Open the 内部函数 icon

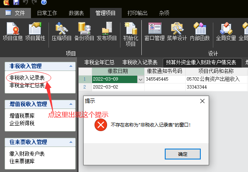point(200,31)
